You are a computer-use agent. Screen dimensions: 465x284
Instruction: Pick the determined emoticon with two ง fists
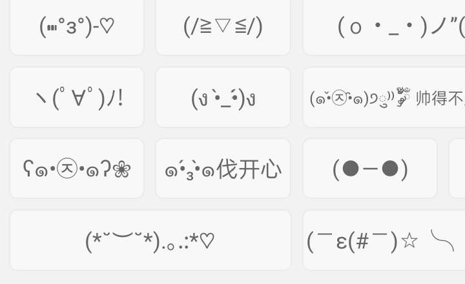(223, 97)
